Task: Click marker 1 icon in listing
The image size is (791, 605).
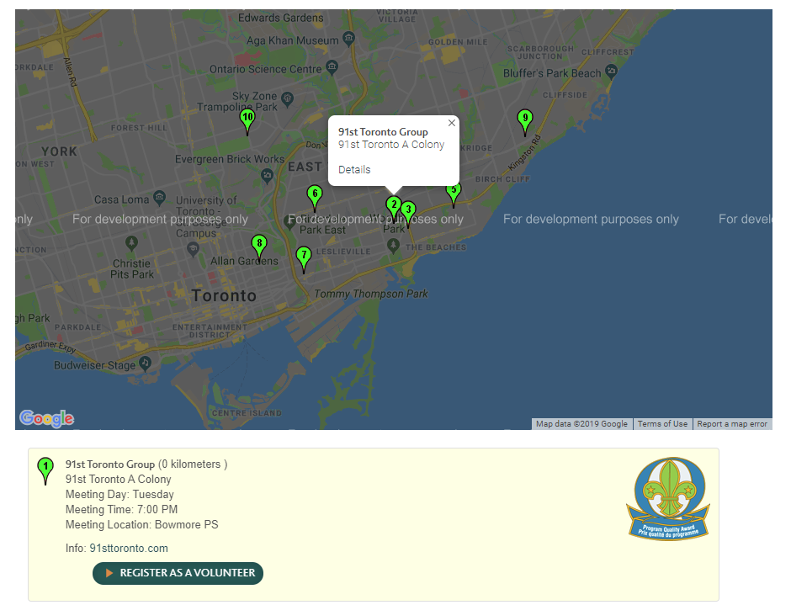Action: 45,470
